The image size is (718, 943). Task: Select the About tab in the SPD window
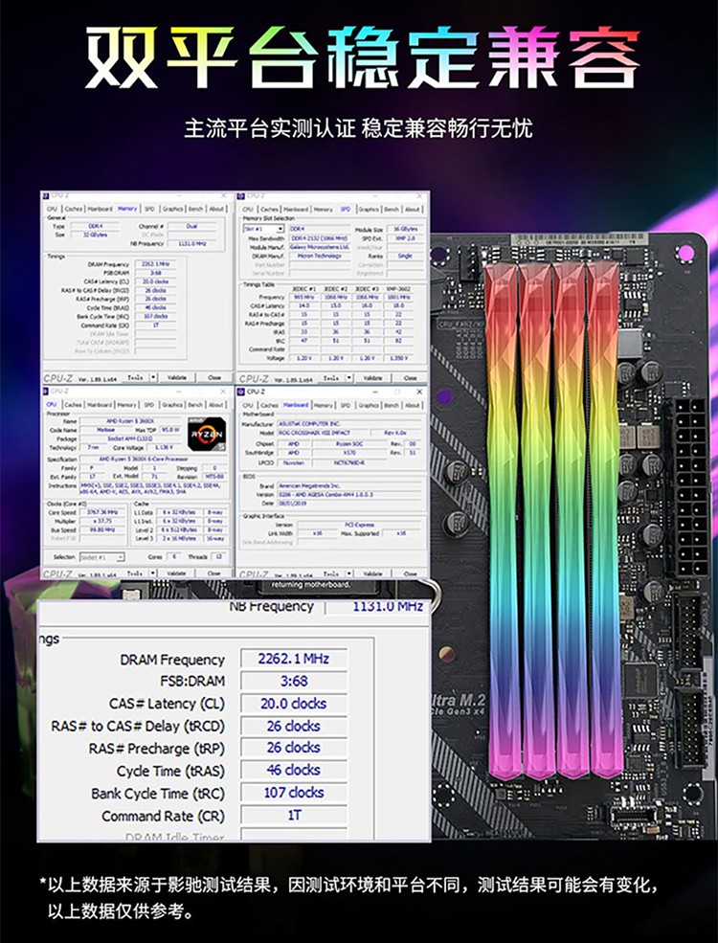[412, 210]
